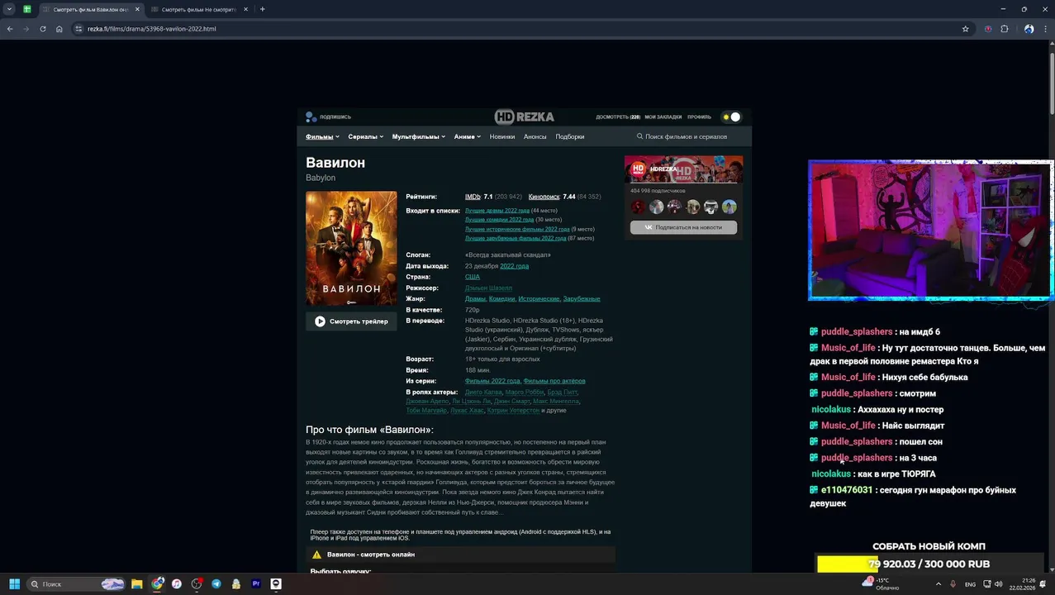
Task: Click the taskbar Поиск search box
Action: click(76, 584)
